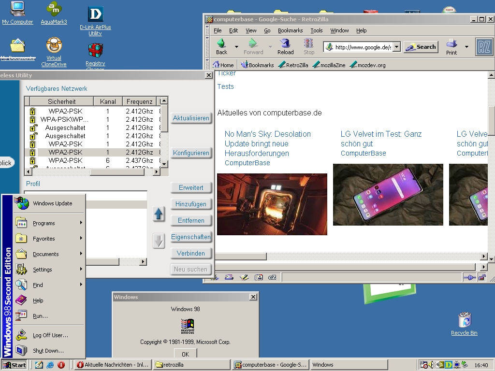The height and width of the screenshot is (371, 495).
Task: Expand the URL bar history dropdown
Action: point(397,47)
